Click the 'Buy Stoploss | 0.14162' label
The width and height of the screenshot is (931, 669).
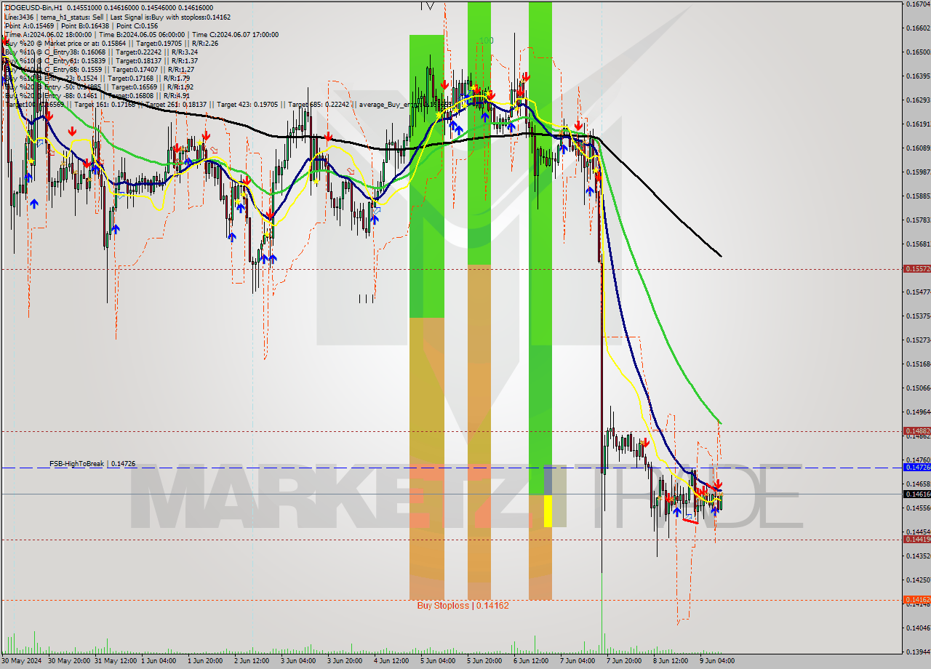coord(463,605)
